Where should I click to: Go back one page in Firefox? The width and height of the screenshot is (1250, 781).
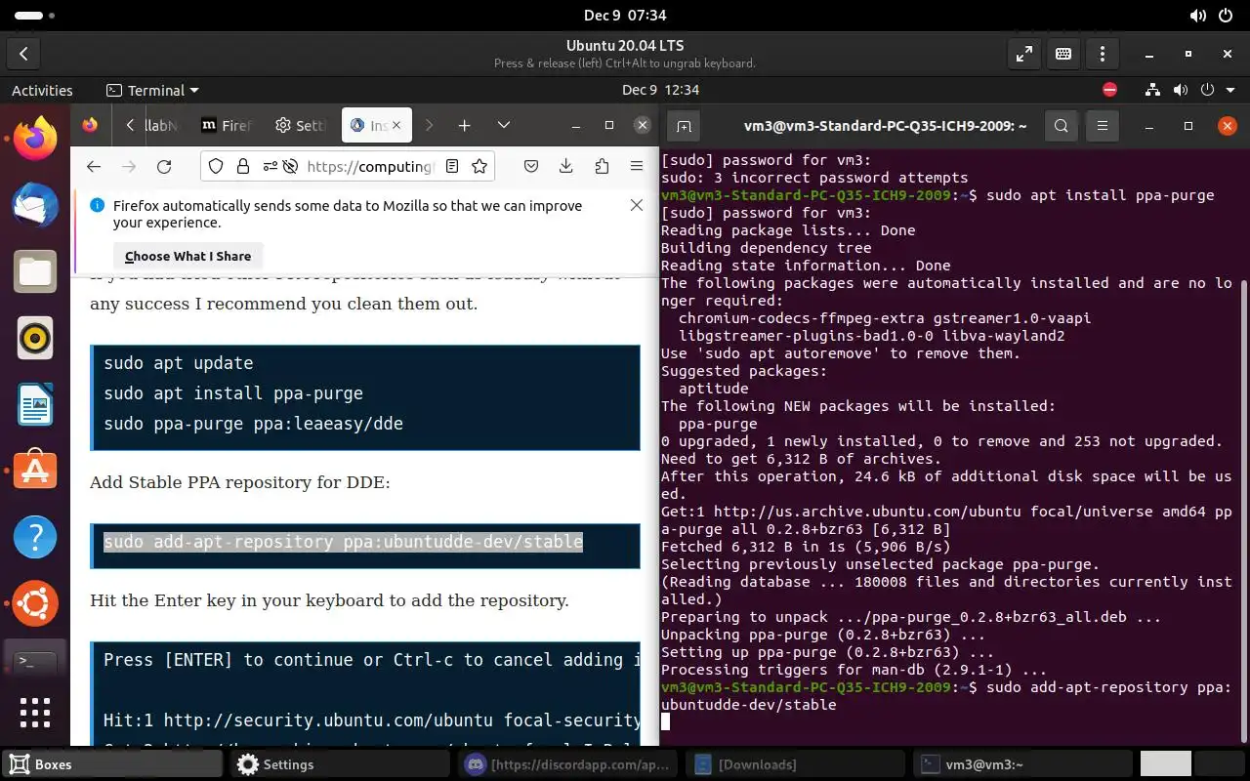pos(94,166)
